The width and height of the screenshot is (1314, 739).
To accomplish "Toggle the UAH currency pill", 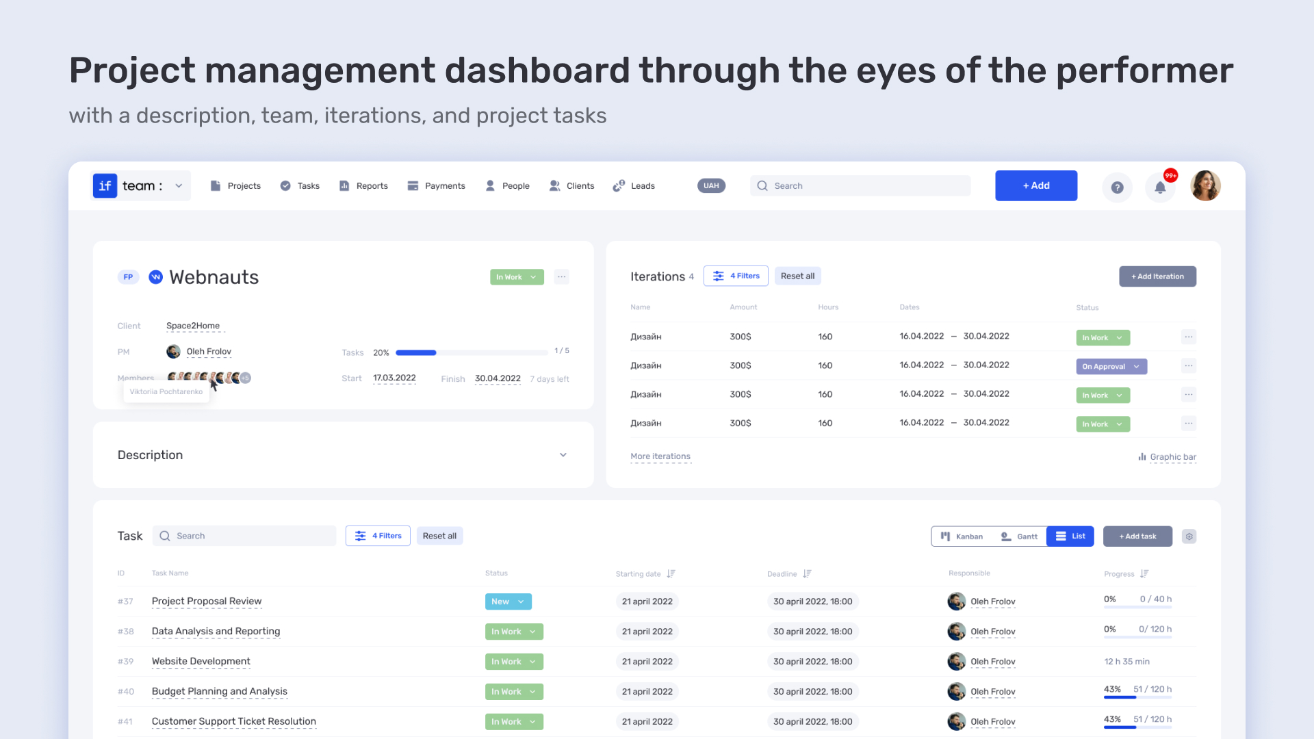I will (711, 186).
